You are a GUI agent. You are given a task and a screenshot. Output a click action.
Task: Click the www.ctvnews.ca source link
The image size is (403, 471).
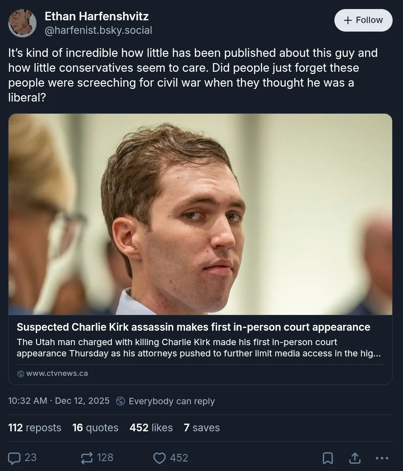tap(57, 374)
